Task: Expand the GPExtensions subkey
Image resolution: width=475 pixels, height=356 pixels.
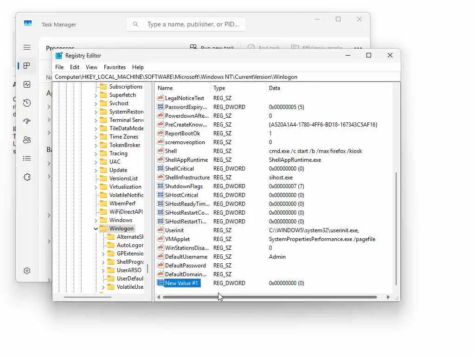Action: point(103,254)
